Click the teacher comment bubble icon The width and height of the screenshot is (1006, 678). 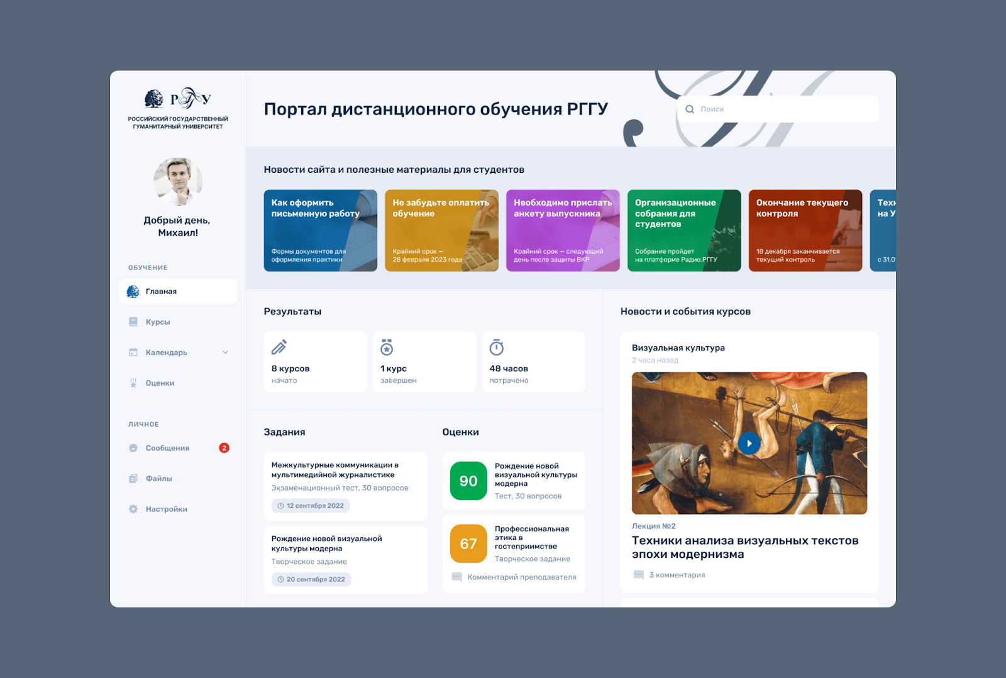point(457,577)
